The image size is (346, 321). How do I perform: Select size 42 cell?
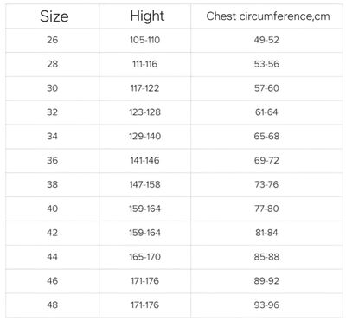[x=53, y=233]
